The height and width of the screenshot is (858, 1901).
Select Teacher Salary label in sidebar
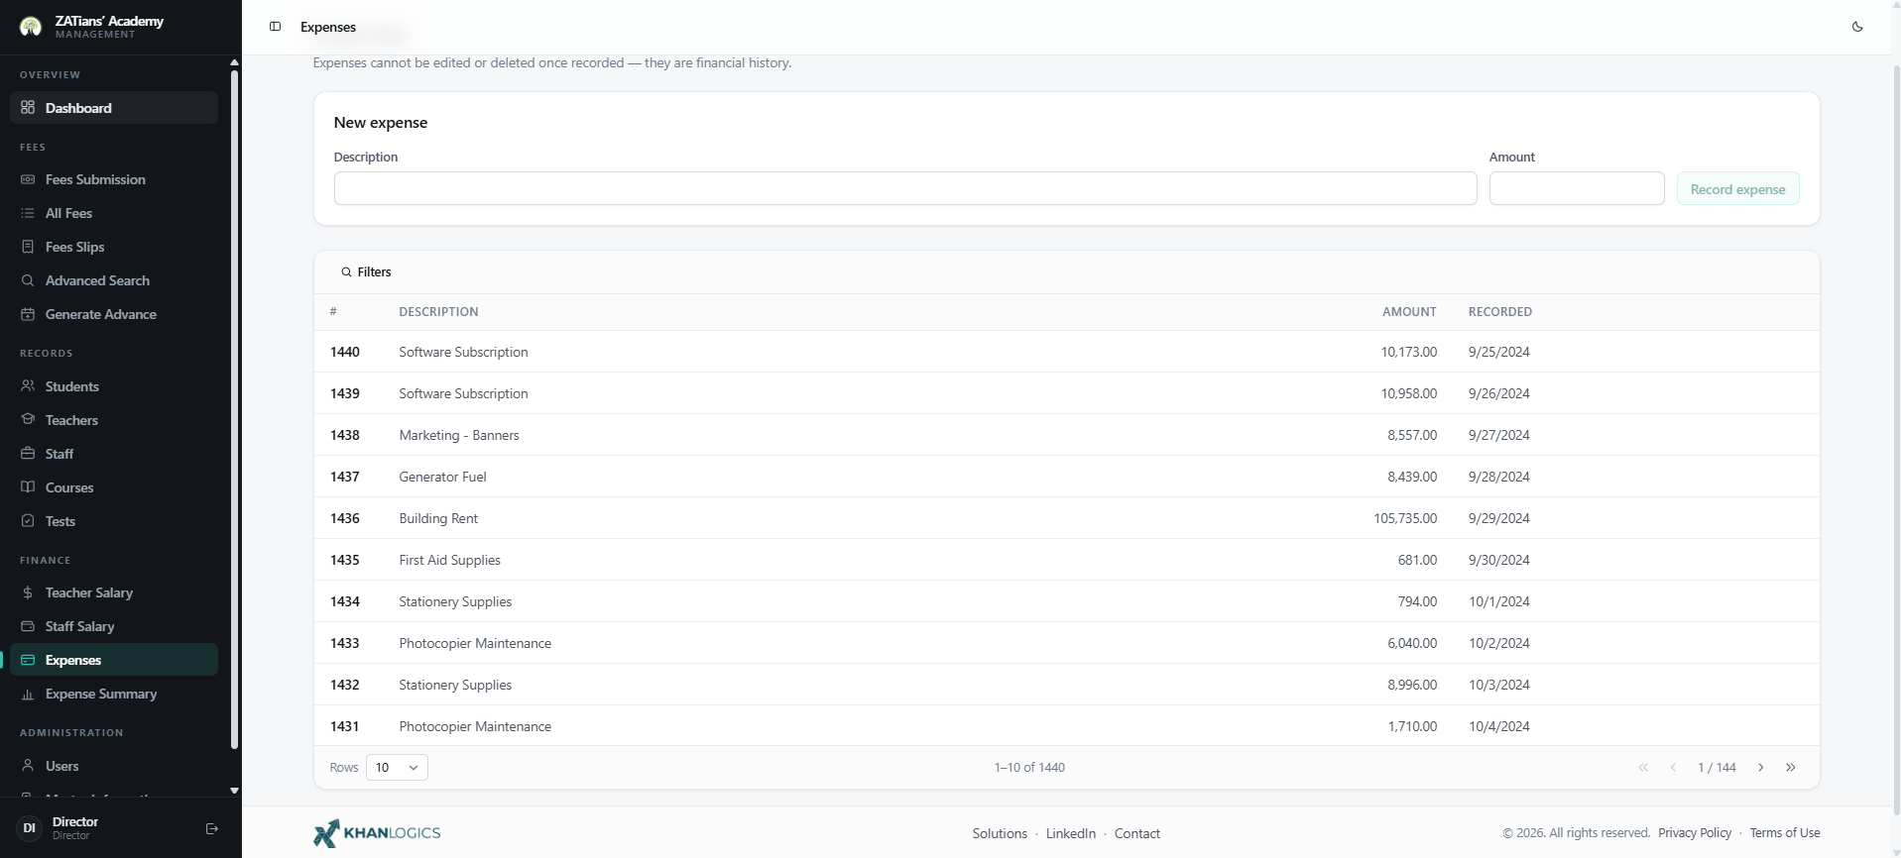pyautogui.click(x=89, y=592)
